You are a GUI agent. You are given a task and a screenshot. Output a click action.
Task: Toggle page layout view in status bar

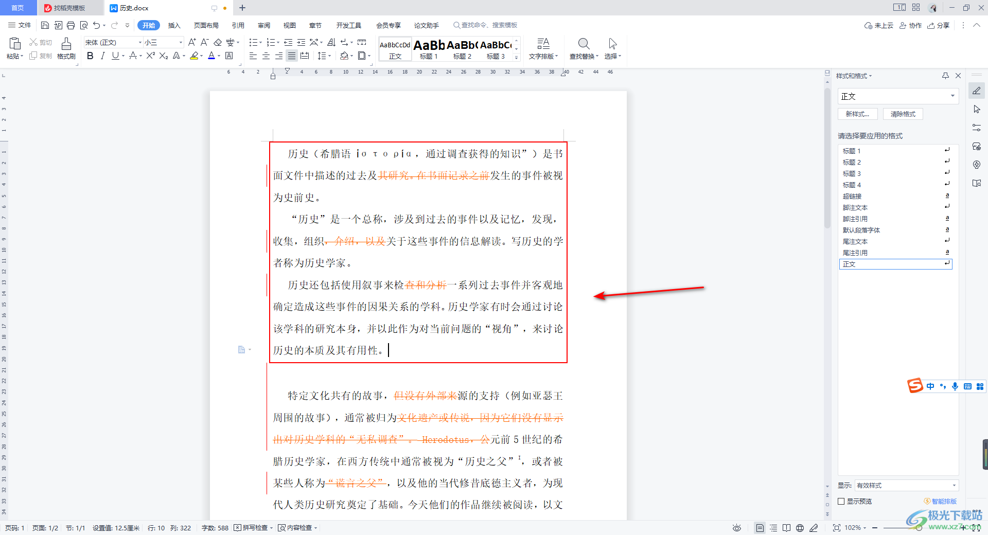760,528
